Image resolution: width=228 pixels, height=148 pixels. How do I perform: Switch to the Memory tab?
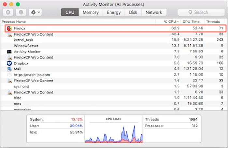pyautogui.click(x=91, y=12)
